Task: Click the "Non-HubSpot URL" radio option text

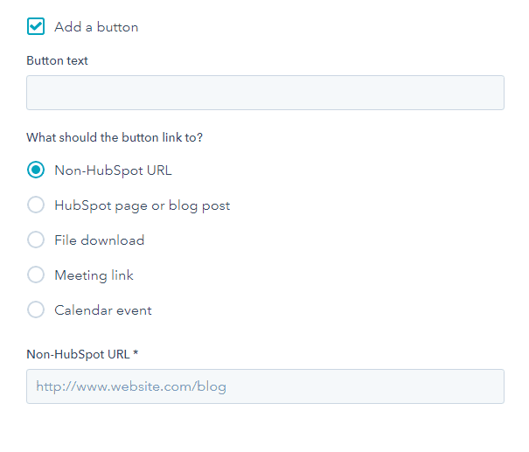Action: (x=113, y=170)
